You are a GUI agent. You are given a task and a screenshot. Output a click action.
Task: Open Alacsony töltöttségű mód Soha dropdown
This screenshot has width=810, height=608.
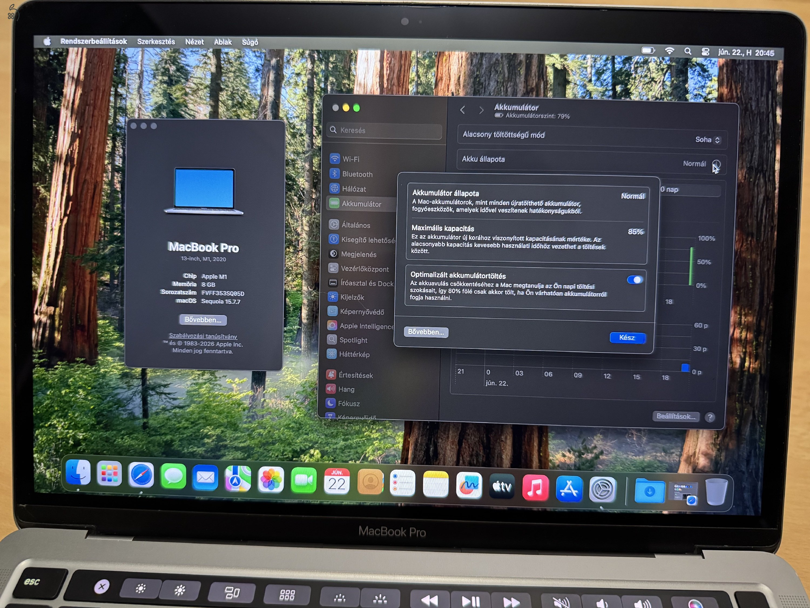point(708,140)
